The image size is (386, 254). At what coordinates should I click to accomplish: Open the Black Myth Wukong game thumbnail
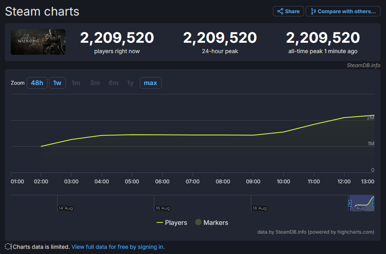(x=38, y=42)
